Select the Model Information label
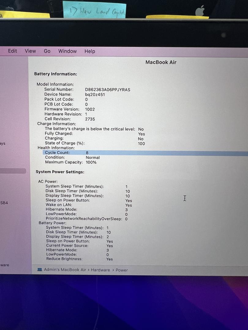The image size is (248, 330). (55, 84)
